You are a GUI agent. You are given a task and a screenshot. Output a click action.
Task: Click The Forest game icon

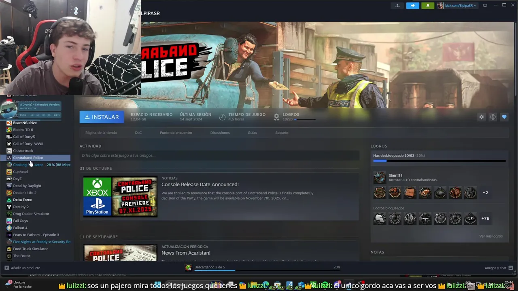(9, 256)
